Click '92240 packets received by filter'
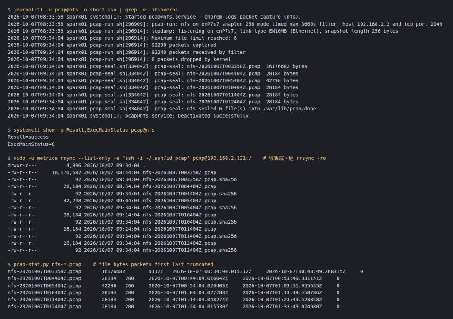The width and height of the screenshot is (453, 319). pyautogui.click(x=199, y=52)
